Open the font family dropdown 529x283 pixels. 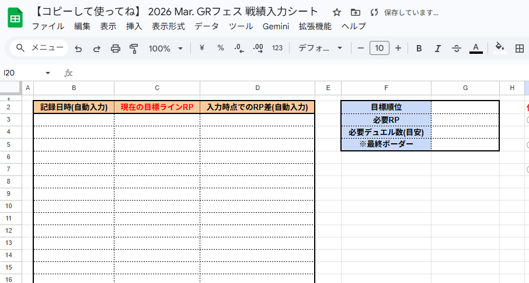coord(320,49)
